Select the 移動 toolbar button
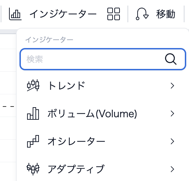The width and height of the screenshot is (189, 181). click(166, 14)
